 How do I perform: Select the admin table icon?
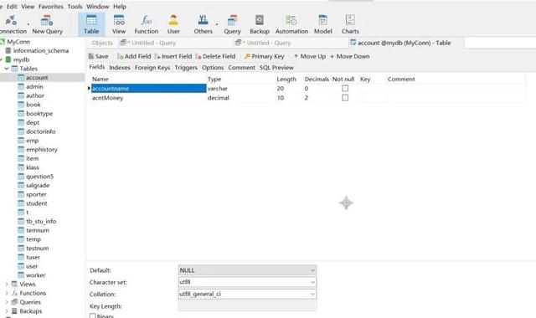(x=21, y=87)
